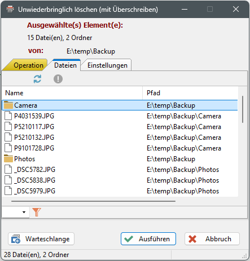Screen dimensions: 250x261
Task: Close the dialog with the X button
Action: point(236,9)
